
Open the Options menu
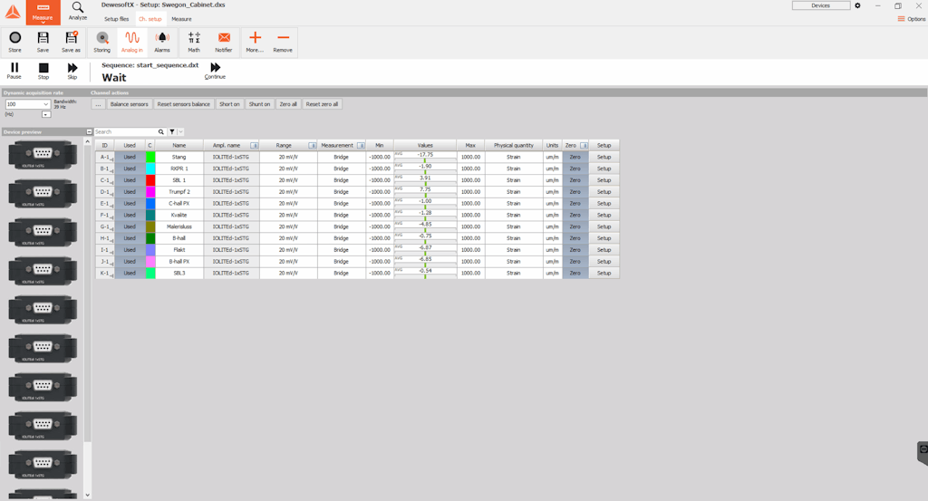pos(912,19)
